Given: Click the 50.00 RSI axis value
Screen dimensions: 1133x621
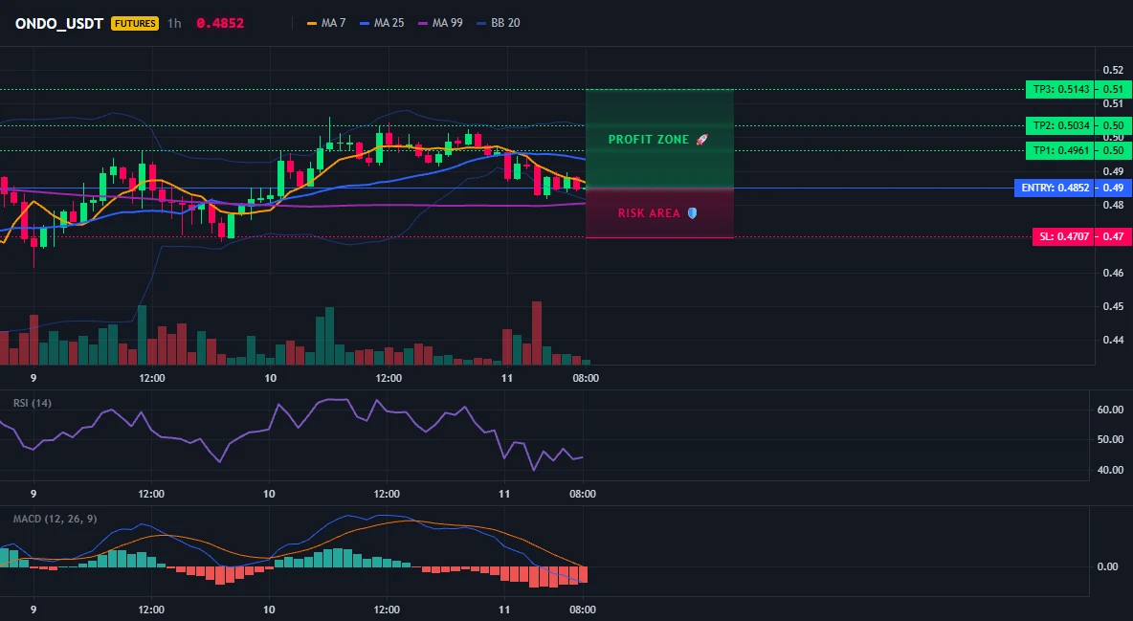Looking at the screenshot, I should [x=1111, y=439].
